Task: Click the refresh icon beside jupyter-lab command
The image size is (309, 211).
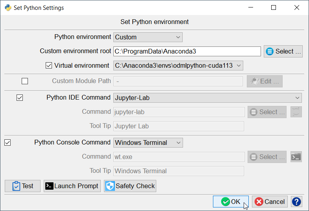Action: click(296, 112)
